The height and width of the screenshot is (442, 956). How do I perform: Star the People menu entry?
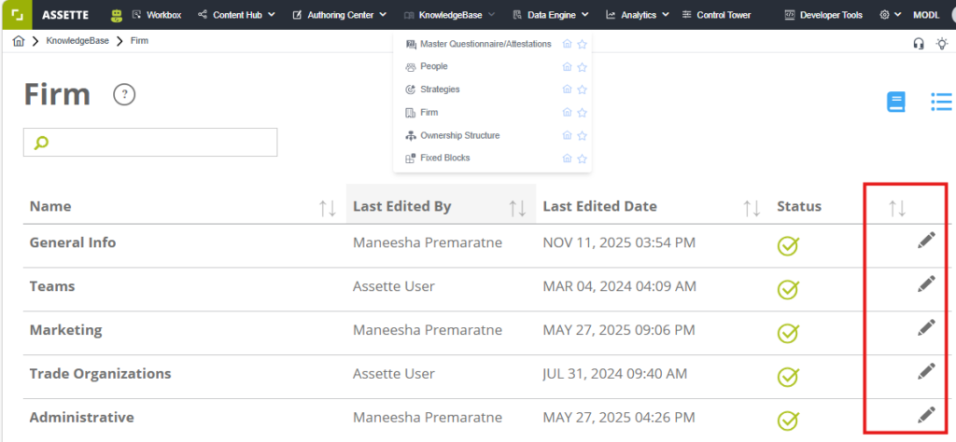pyautogui.click(x=582, y=67)
